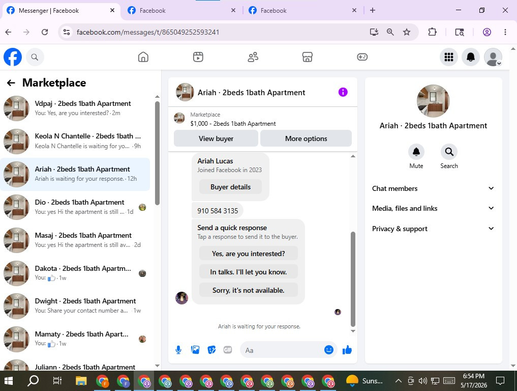Image resolution: width=517 pixels, height=391 pixels.
Task: Click the address bar URL
Action: coord(148,32)
